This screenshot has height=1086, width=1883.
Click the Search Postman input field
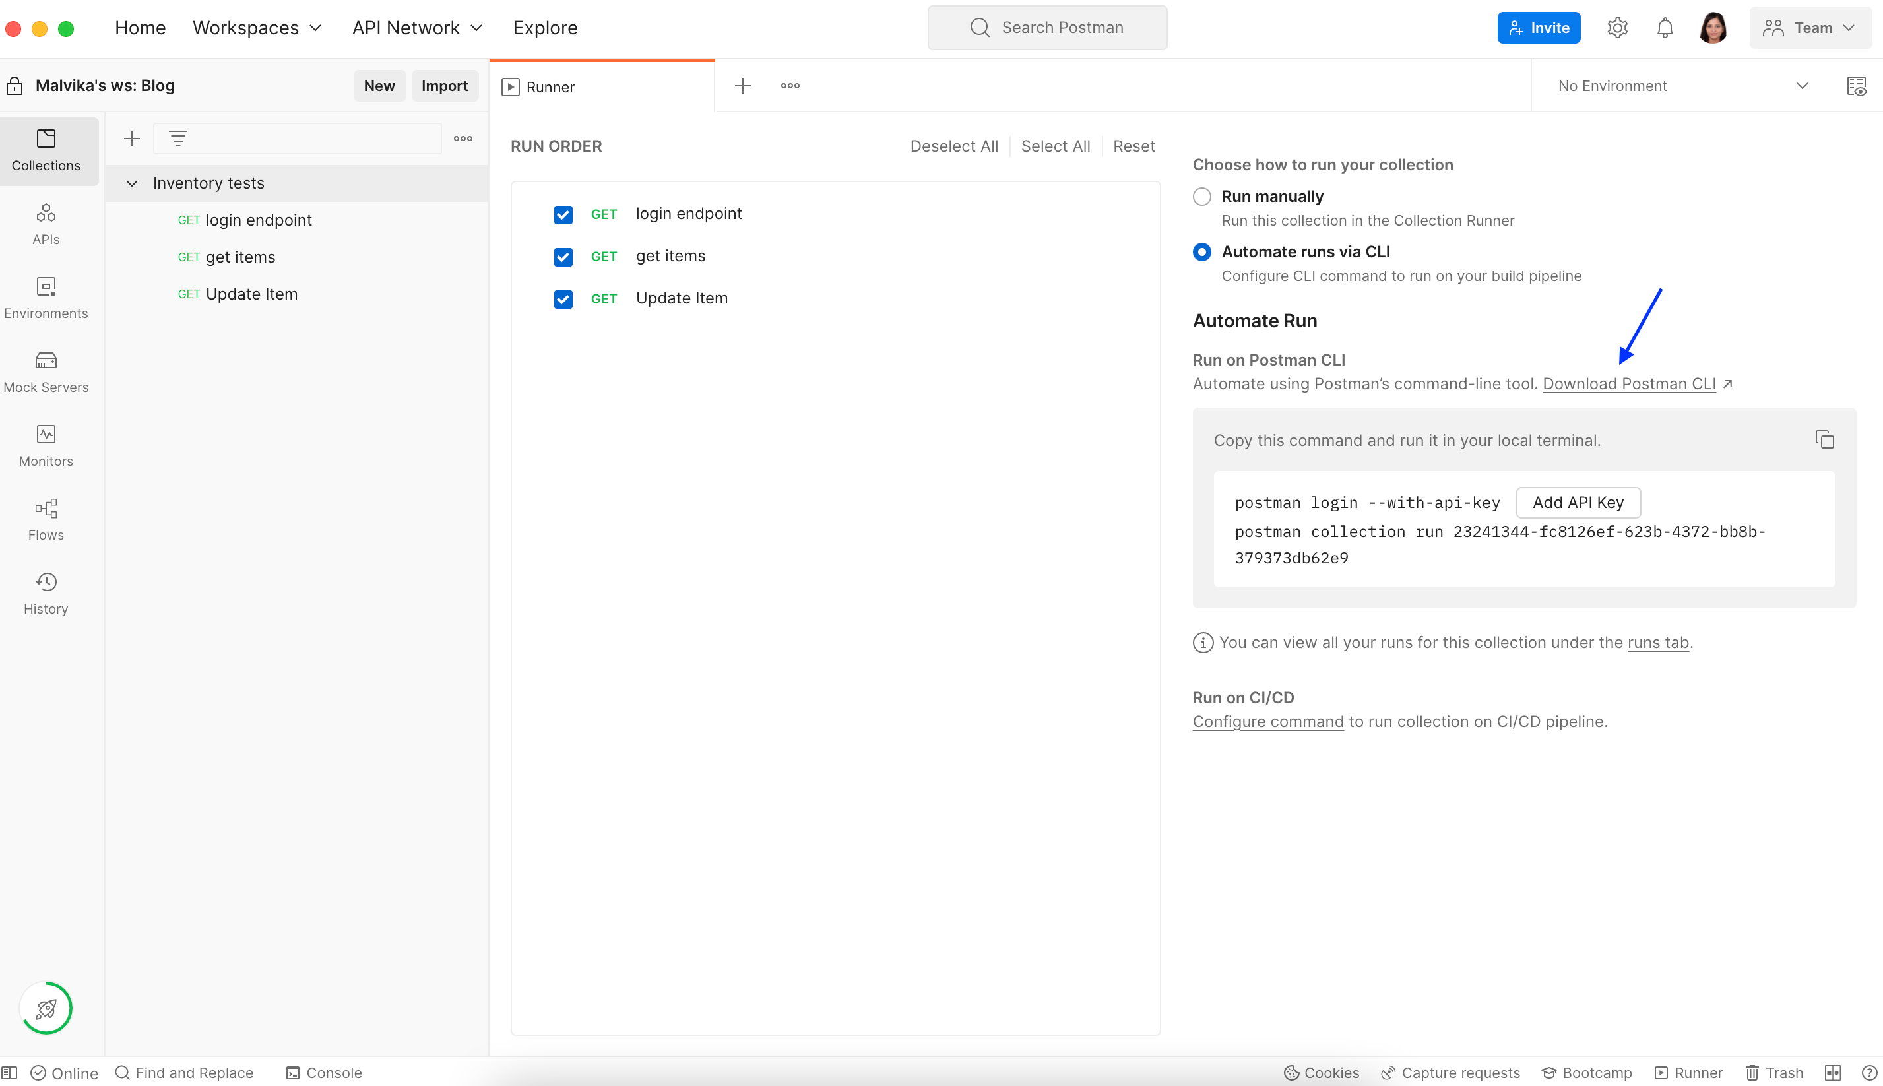pos(1048,27)
